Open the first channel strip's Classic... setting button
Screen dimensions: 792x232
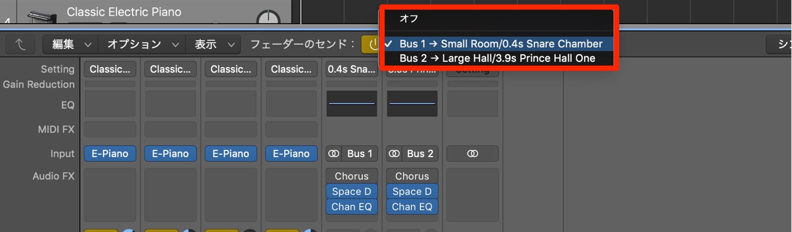110,69
